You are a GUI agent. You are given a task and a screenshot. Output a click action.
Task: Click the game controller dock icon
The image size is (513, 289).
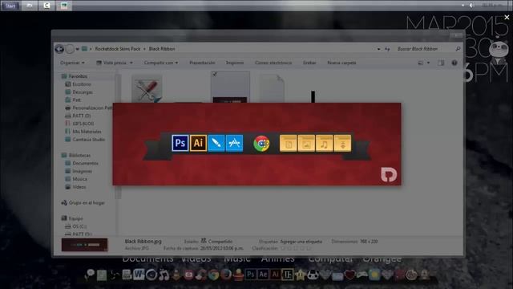pyautogui.click(x=362, y=275)
